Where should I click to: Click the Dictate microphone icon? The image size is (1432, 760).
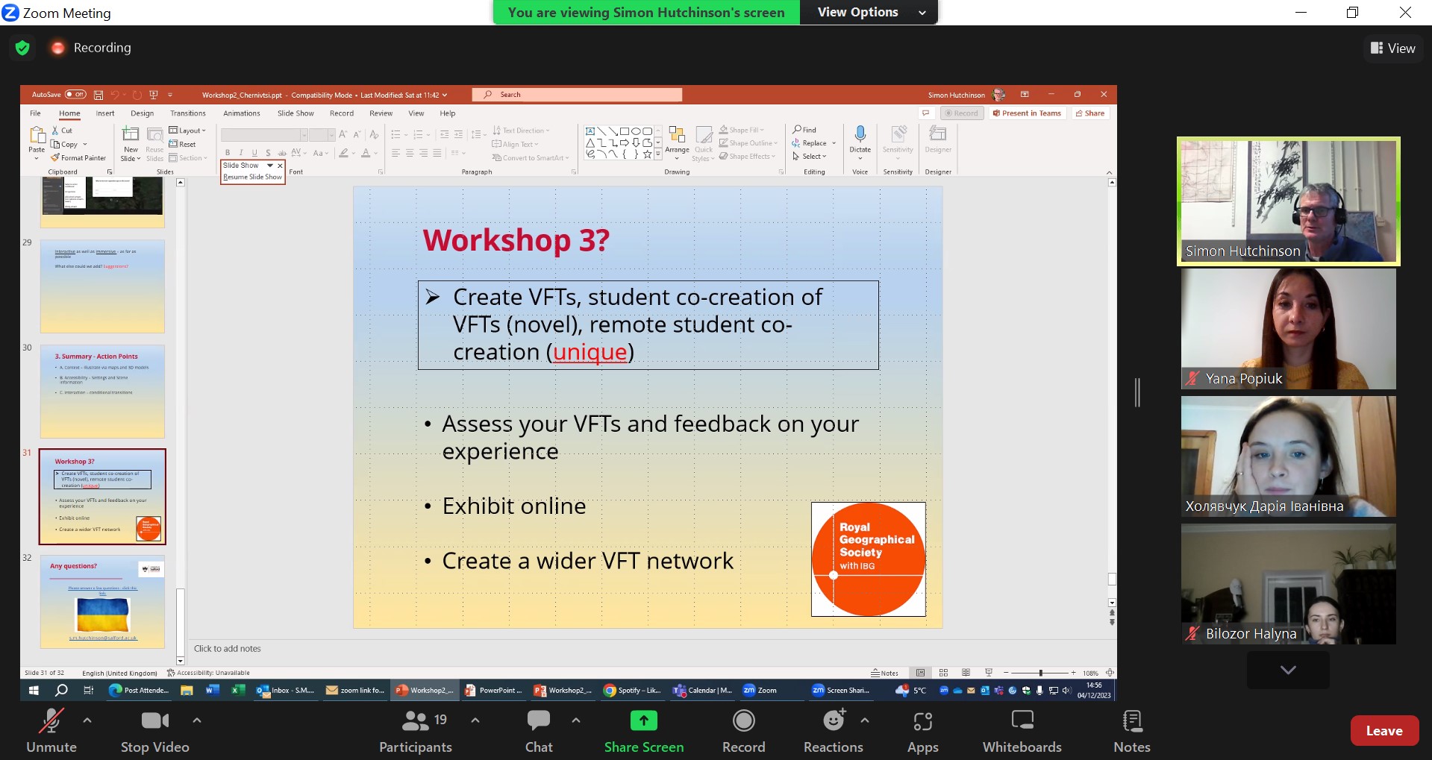tap(860, 134)
